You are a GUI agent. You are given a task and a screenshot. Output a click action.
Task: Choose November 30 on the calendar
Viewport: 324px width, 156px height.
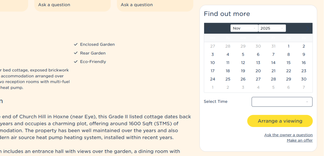click(303, 79)
